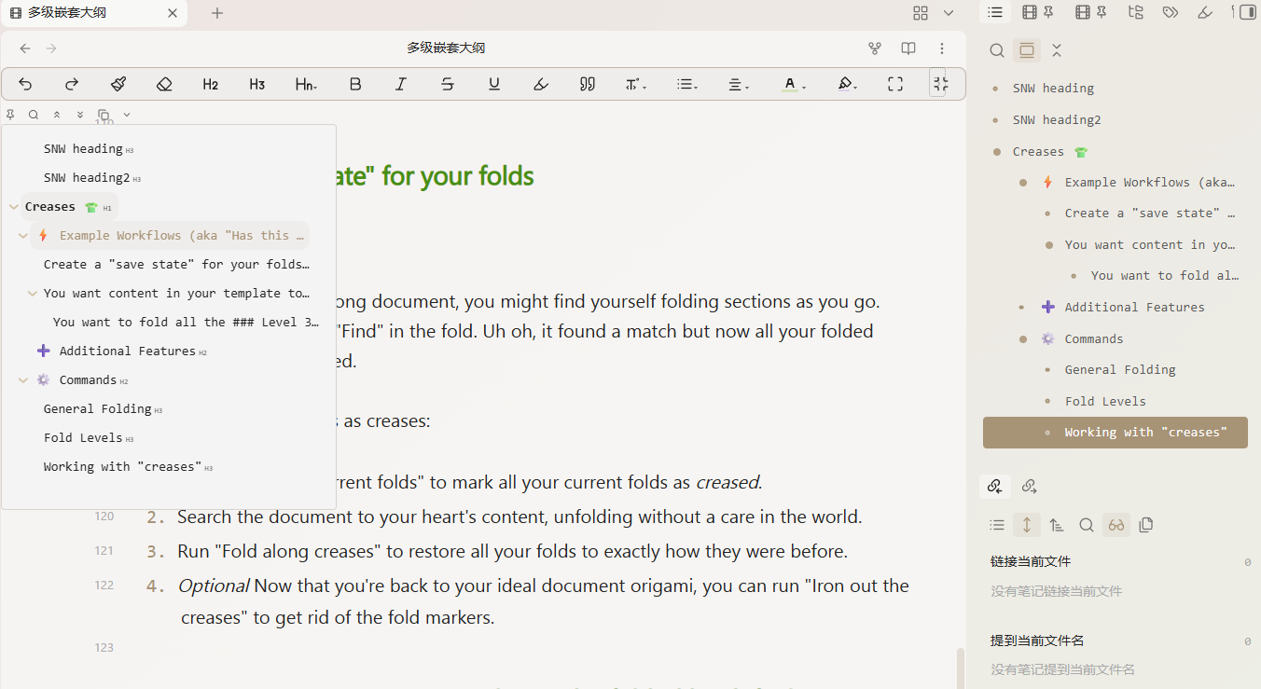Switch to the outgoing links tab
1261x689 pixels.
point(1029,486)
